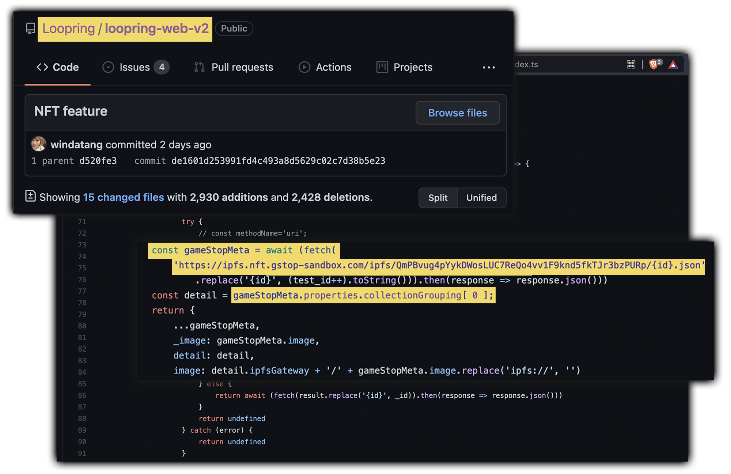
Task: Switch diff view to Unified
Action: 481,198
